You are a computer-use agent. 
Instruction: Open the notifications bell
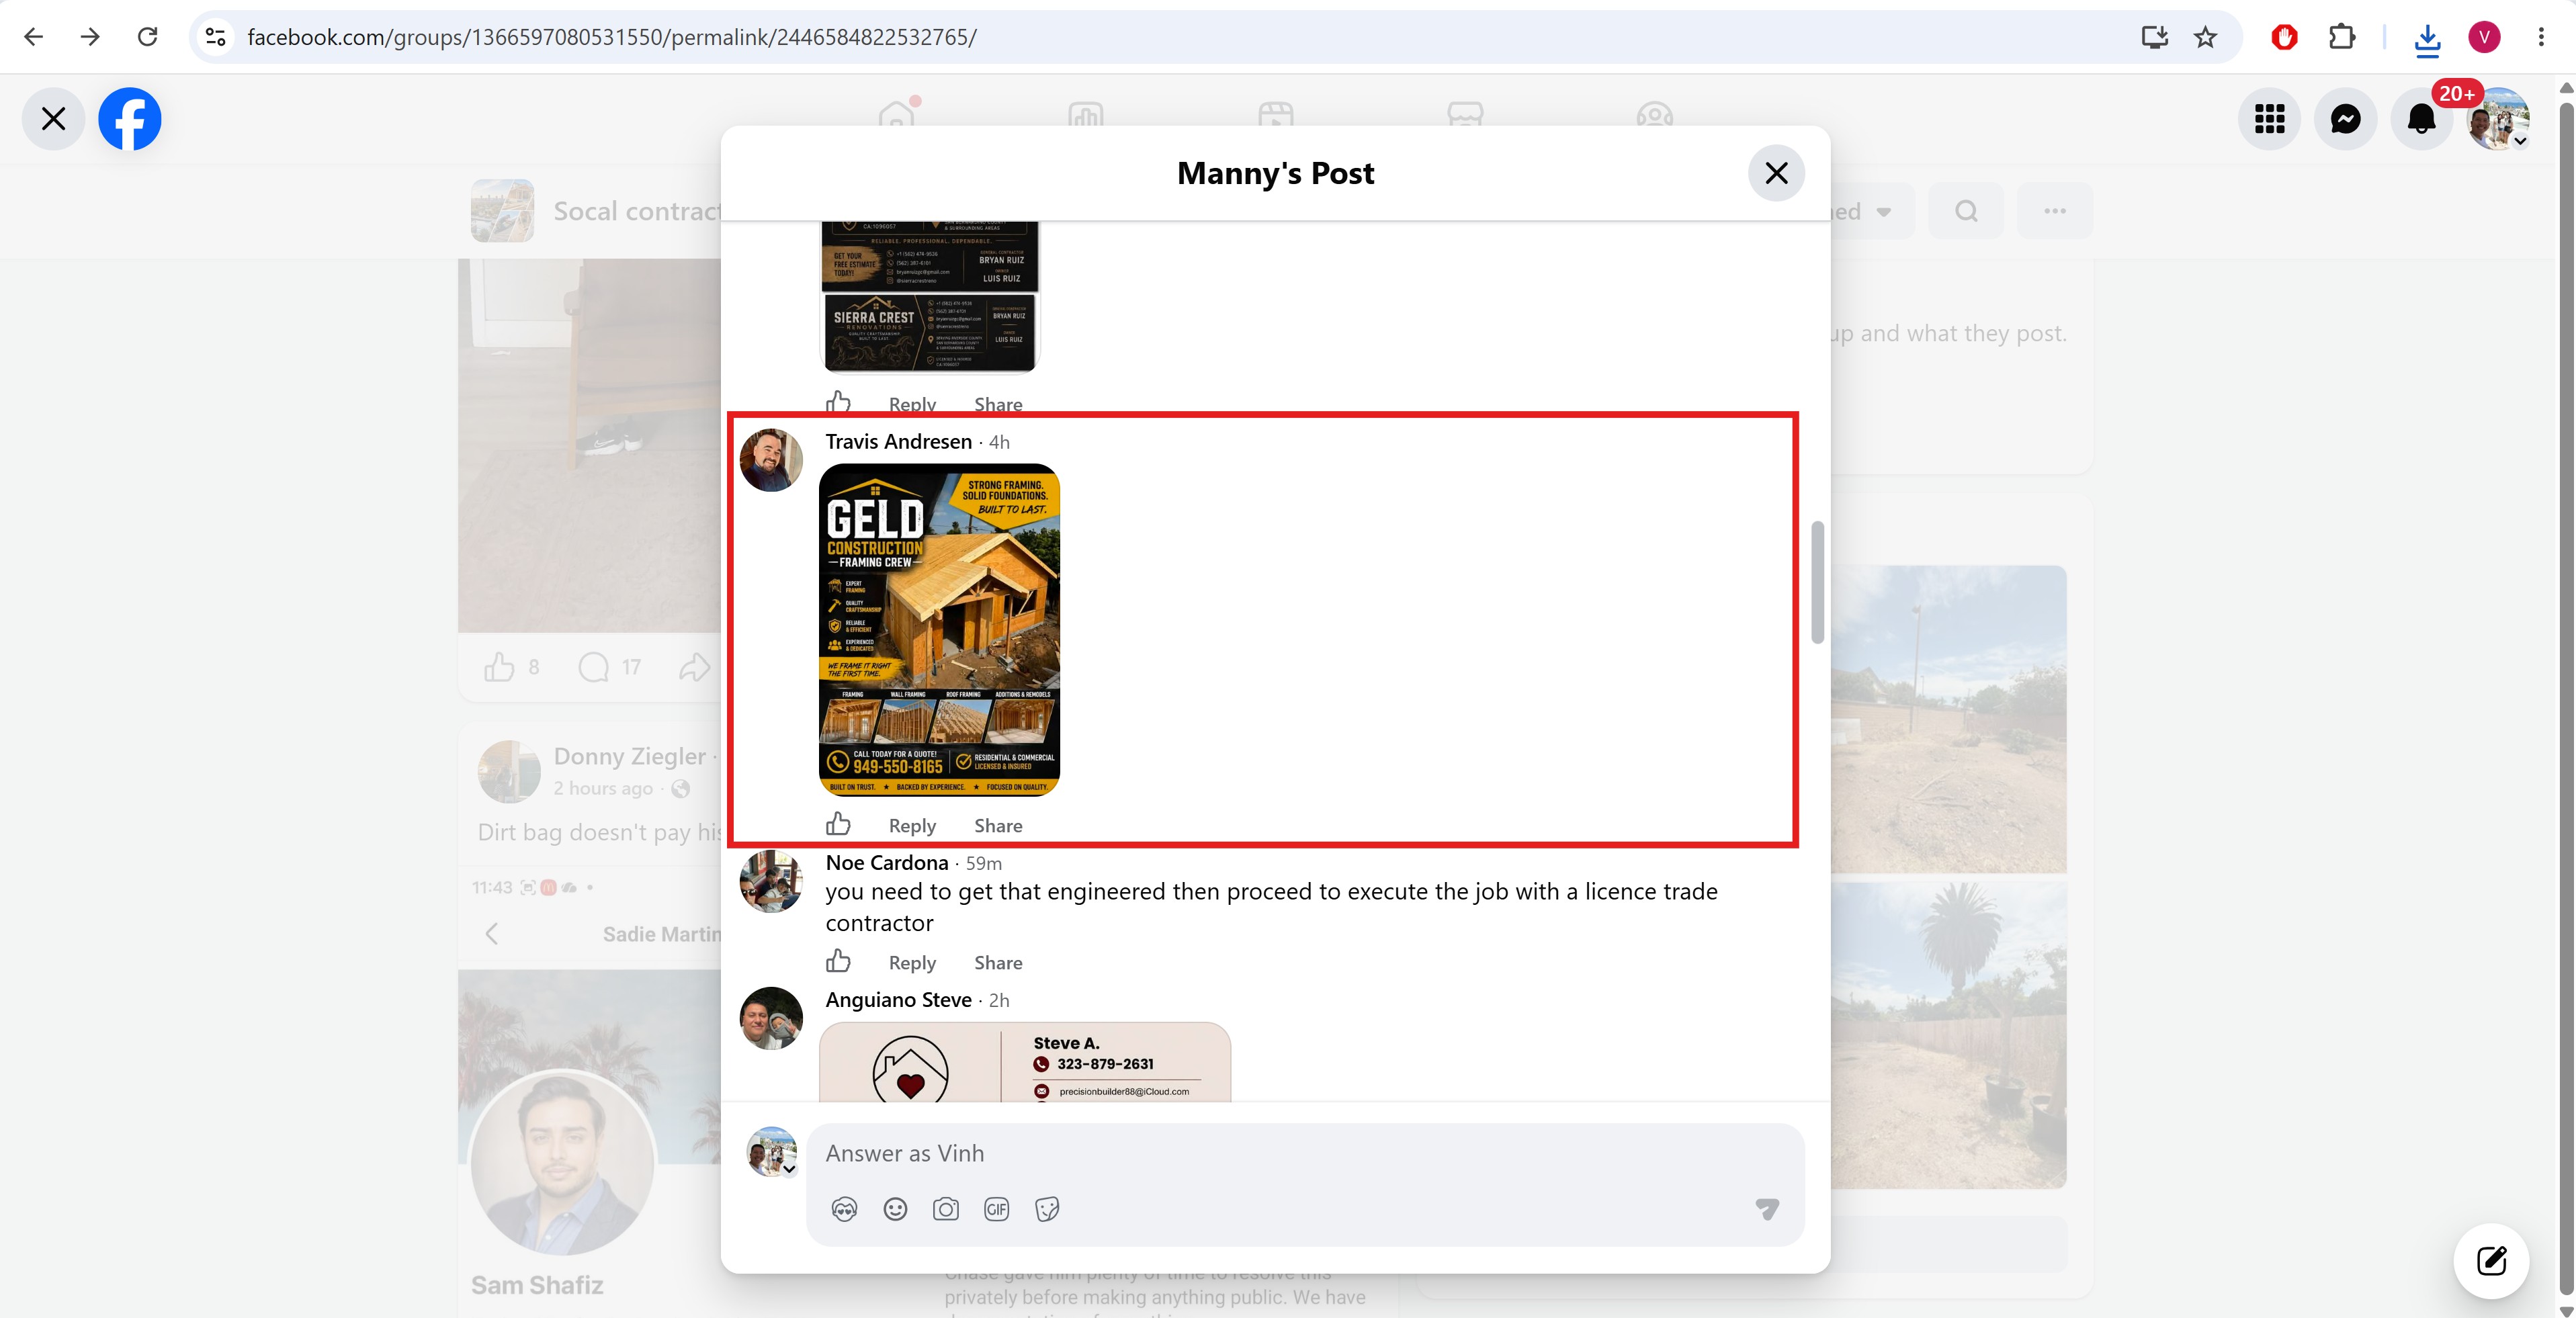2421,119
